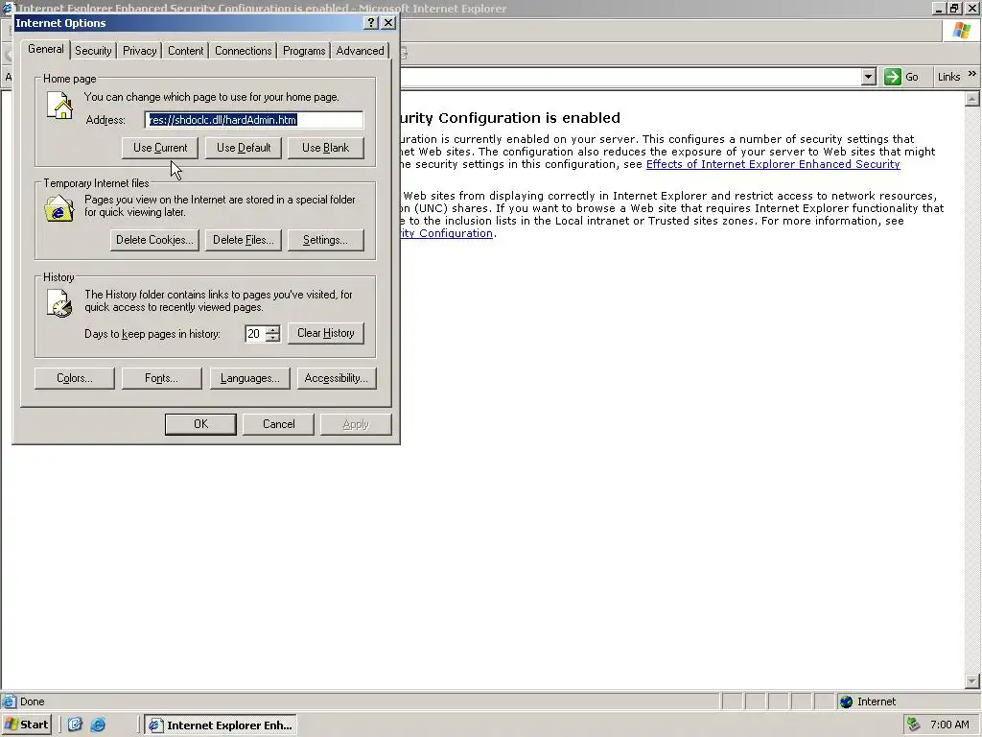Open Temporary Internet files Settings

coord(326,240)
